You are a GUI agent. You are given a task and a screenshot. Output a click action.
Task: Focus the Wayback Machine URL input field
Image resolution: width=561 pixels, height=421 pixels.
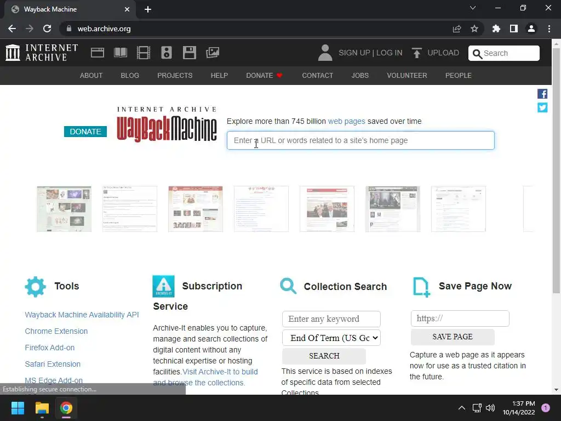point(360,140)
